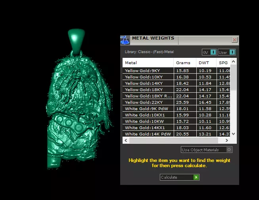Click the 18.01 grams value

click(182, 109)
